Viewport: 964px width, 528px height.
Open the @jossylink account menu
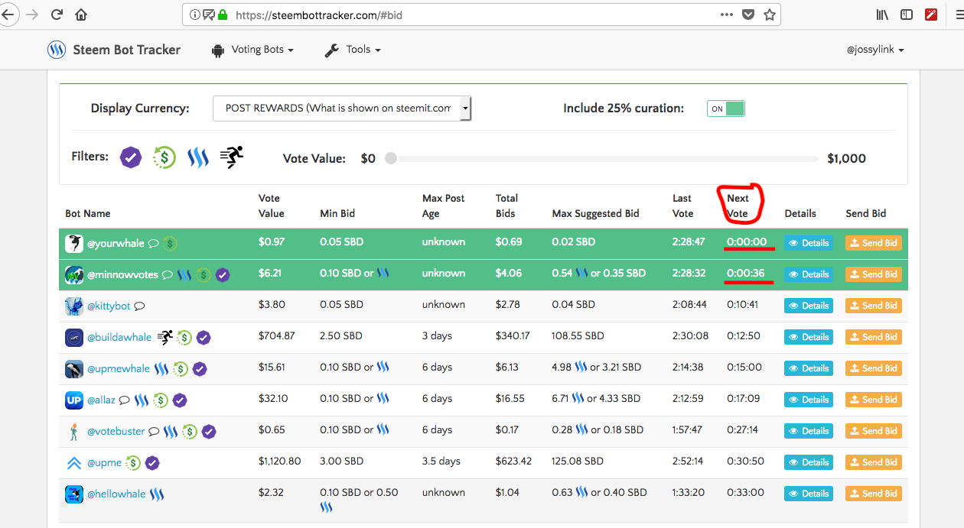click(875, 50)
